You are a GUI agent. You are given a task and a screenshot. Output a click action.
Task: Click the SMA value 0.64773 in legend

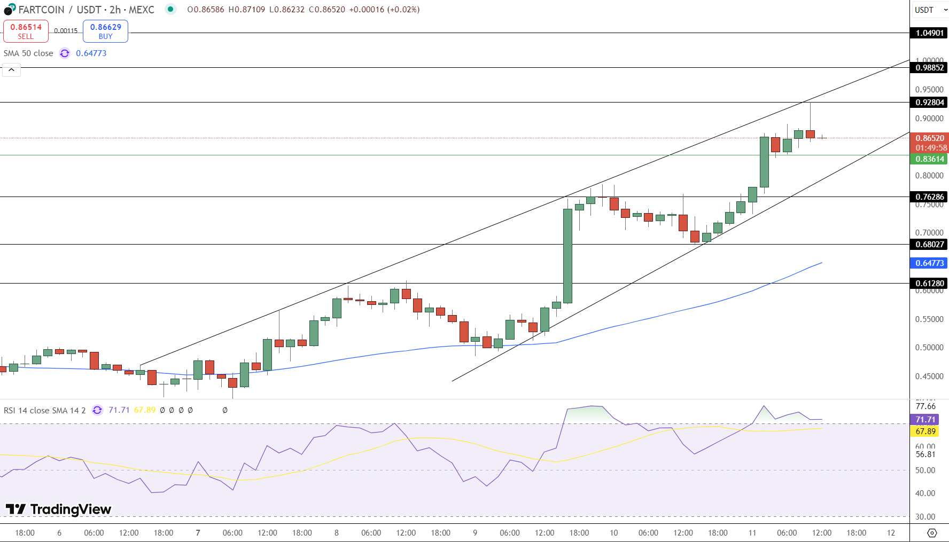[x=91, y=53]
